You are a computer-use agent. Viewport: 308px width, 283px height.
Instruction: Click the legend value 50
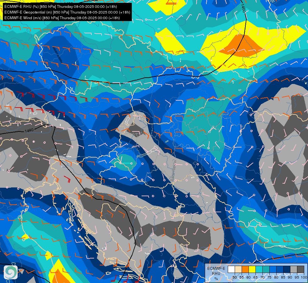point(235,277)
